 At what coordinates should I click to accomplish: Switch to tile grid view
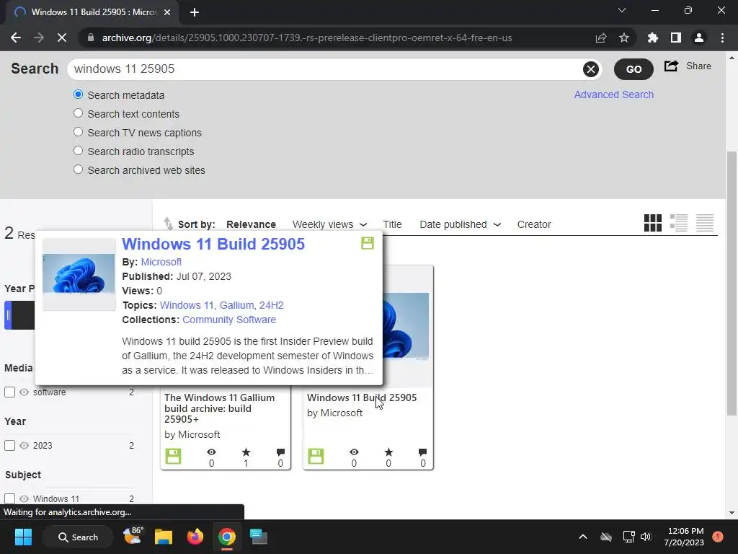point(653,224)
